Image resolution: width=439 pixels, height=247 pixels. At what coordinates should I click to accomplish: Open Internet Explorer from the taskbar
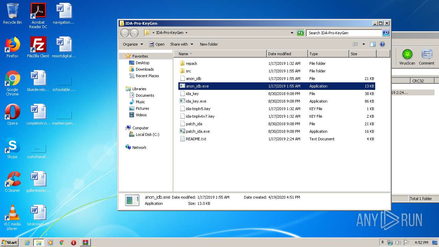[27, 243]
